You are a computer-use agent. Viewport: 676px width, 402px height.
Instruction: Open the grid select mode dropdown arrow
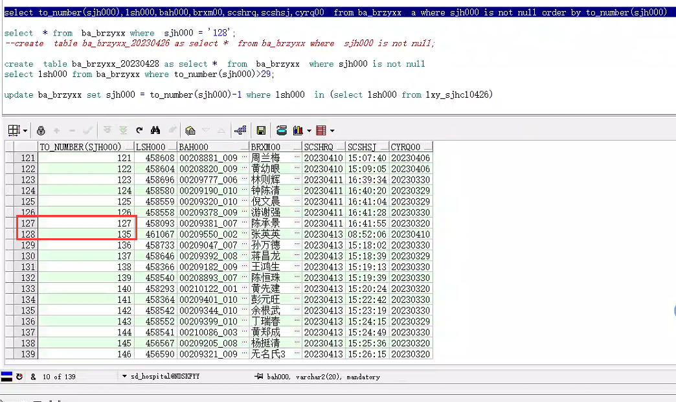[x=25, y=131]
